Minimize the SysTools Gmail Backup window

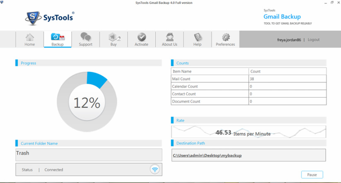pyautogui.click(x=326, y=3)
